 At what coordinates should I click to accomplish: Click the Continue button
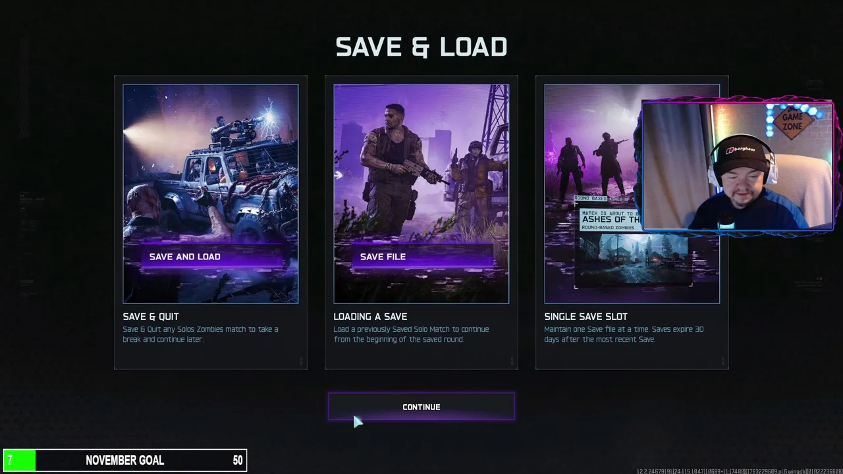click(x=421, y=407)
